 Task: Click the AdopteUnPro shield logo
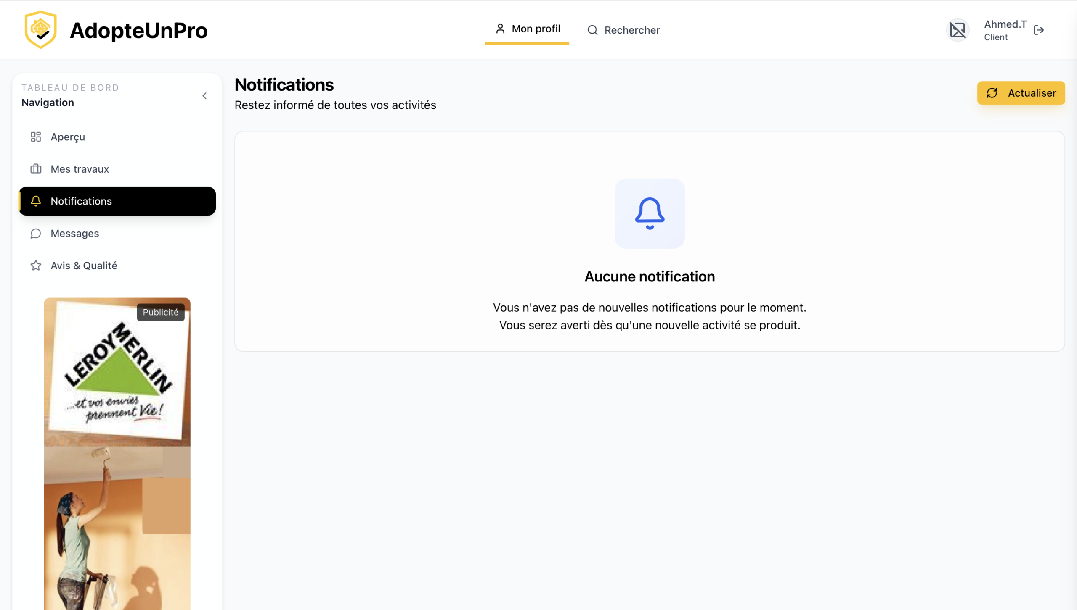click(x=40, y=30)
